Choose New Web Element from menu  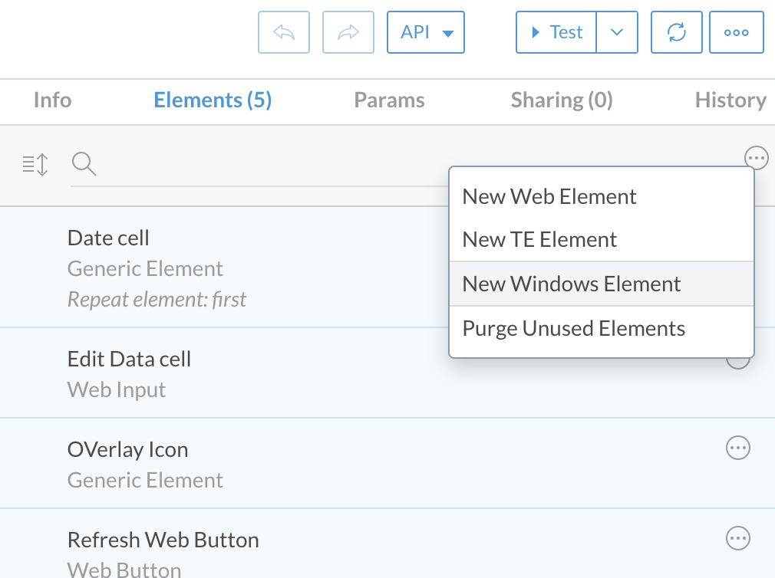[601, 196]
